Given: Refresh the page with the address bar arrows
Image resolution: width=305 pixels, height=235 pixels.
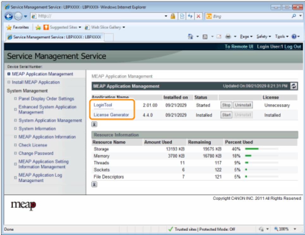Looking at the screenshot, I should (x=190, y=16).
